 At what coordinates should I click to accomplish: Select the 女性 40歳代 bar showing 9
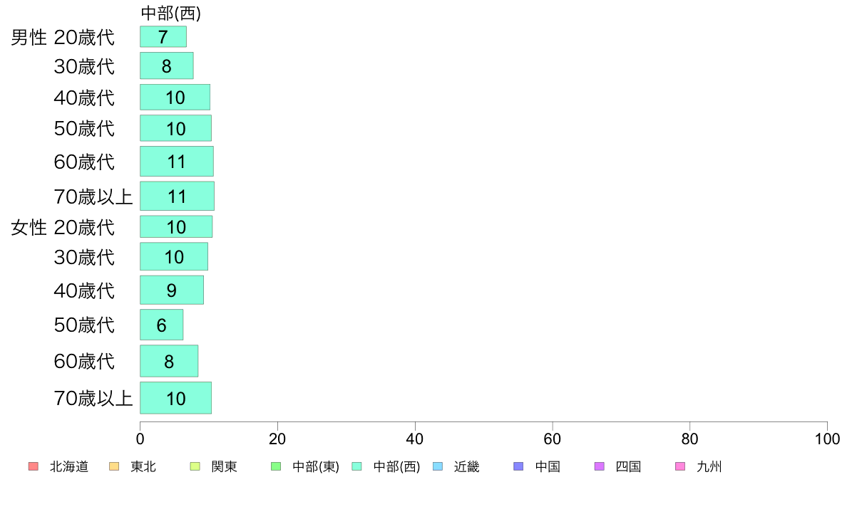point(172,290)
